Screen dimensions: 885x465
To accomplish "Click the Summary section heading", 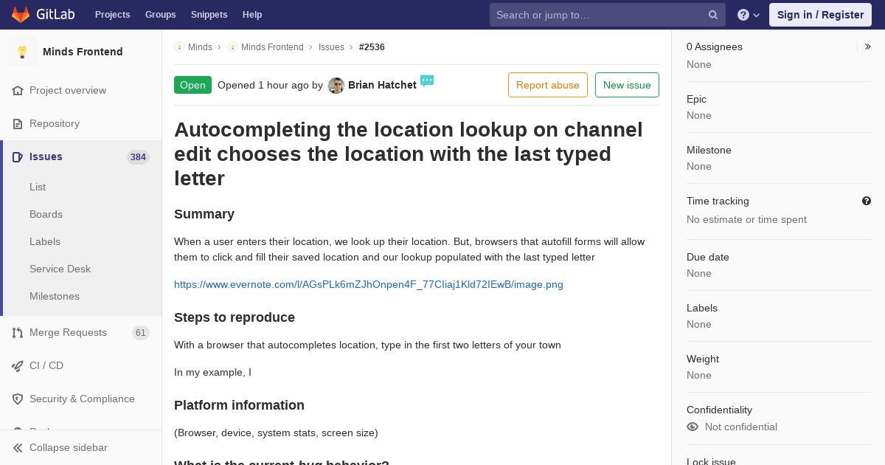I will tap(204, 214).
